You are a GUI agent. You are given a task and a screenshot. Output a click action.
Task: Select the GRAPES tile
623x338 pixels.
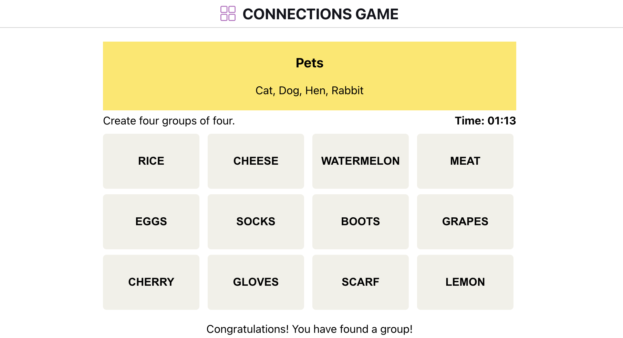click(x=465, y=221)
